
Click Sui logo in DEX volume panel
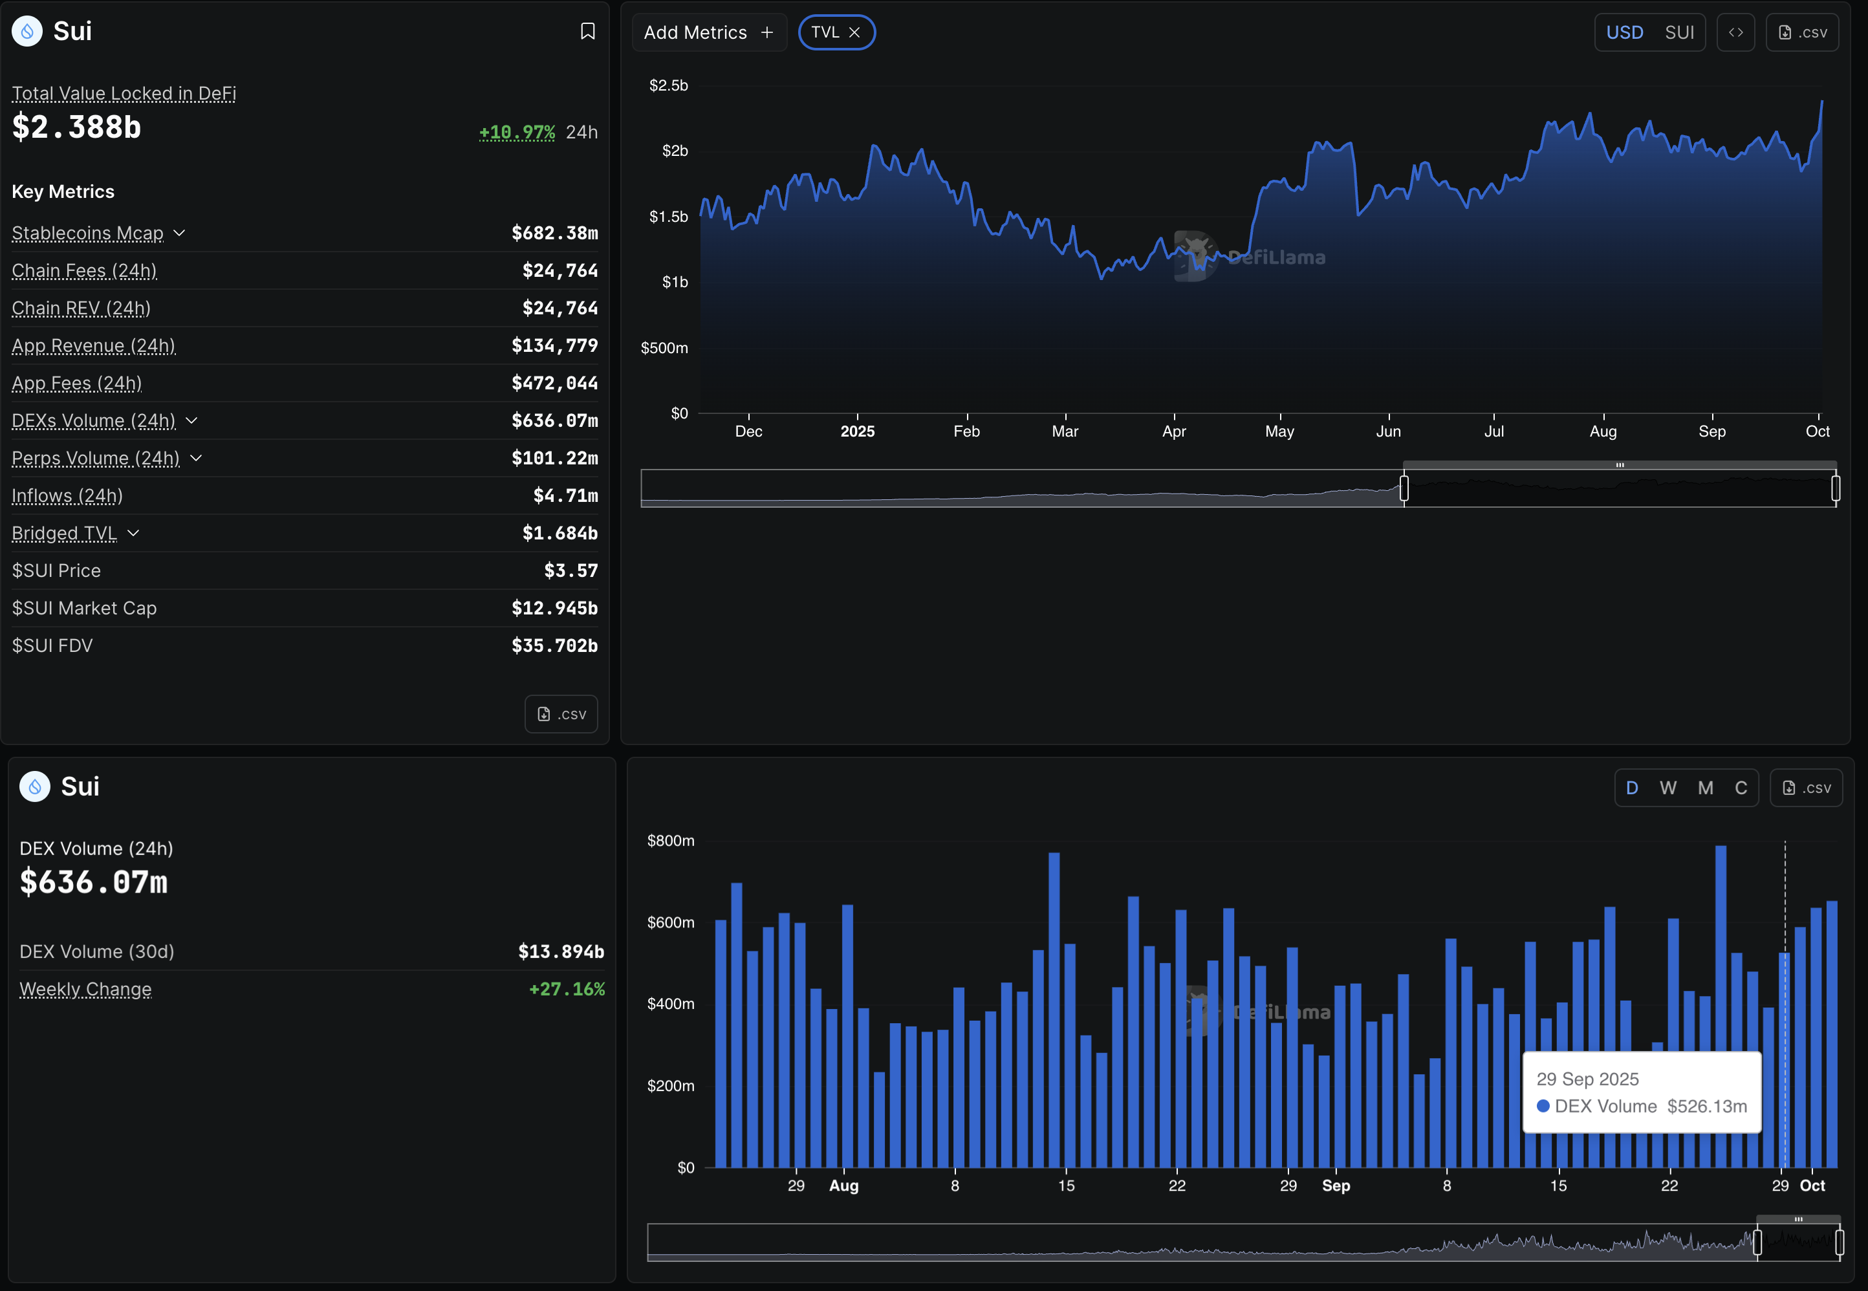click(35, 787)
